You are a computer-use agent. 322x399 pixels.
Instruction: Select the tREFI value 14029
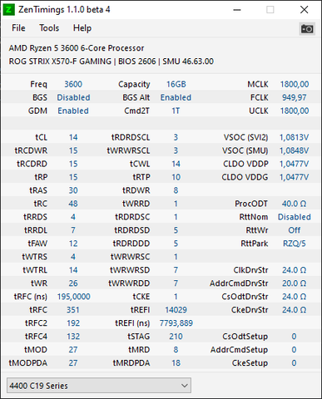point(176,310)
